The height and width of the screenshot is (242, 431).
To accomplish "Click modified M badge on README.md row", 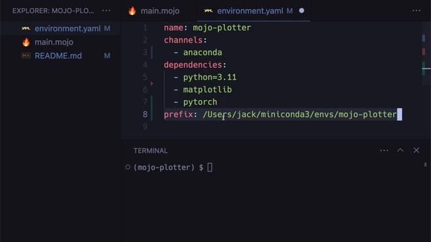I will [107, 56].
